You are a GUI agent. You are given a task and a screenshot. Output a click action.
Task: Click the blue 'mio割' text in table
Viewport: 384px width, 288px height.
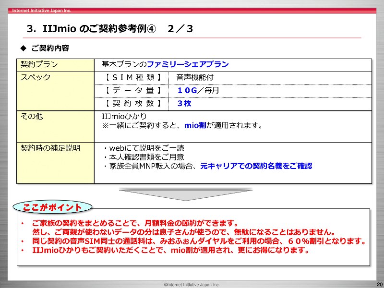pyautogui.click(x=195, y=126)
